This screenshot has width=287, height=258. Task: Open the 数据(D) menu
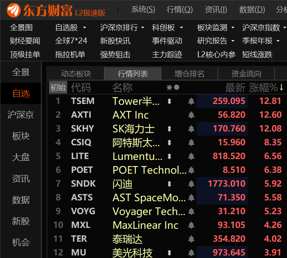pyautogui.click(x=252, y=10)
